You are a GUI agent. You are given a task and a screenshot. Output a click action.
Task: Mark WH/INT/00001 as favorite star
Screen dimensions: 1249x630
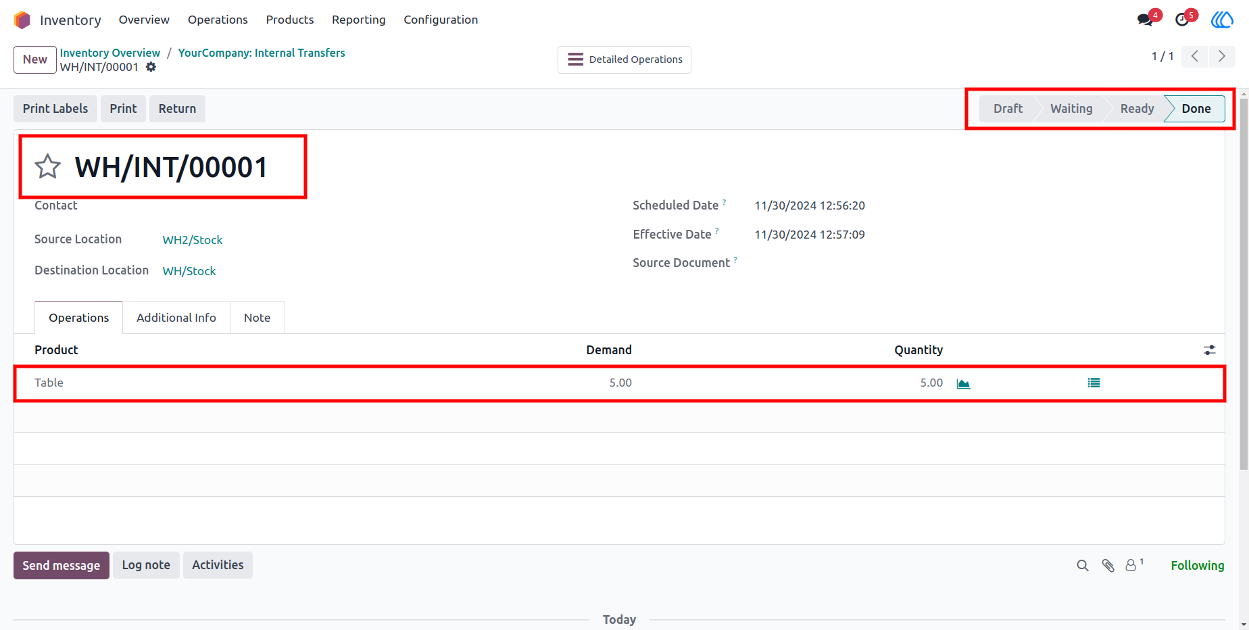[48, 166]
